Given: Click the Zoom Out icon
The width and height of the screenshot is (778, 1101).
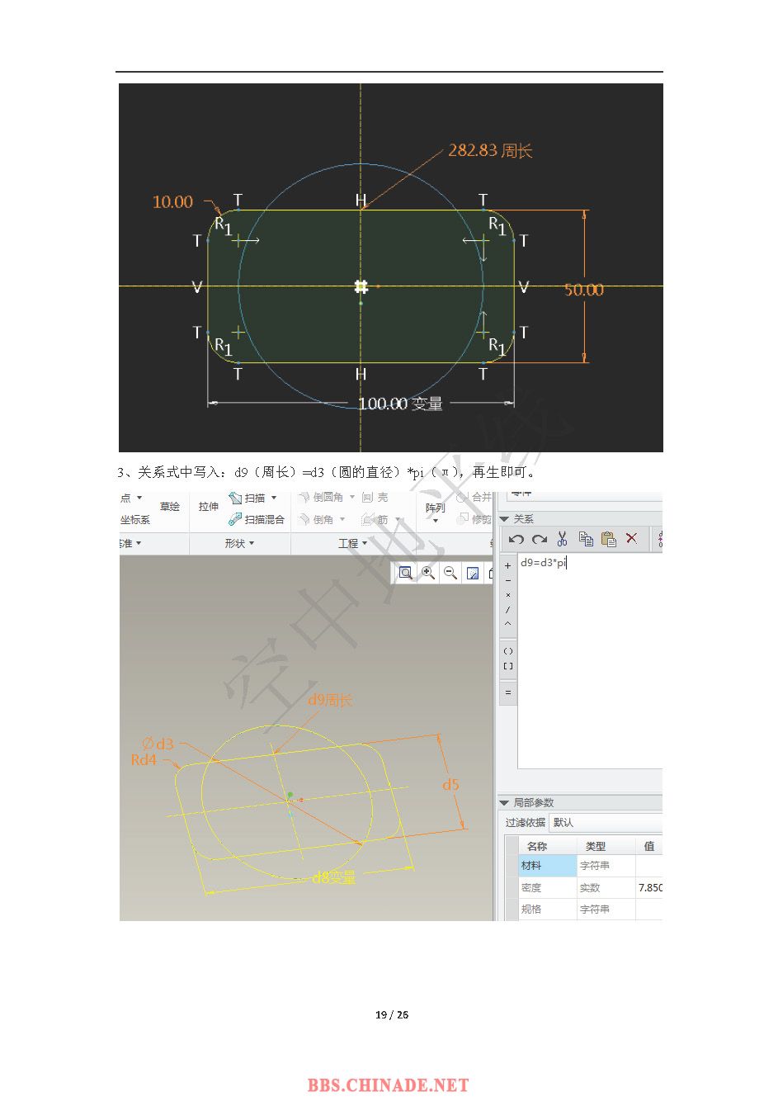Looking at the screenshot, I should coord(450,573).
